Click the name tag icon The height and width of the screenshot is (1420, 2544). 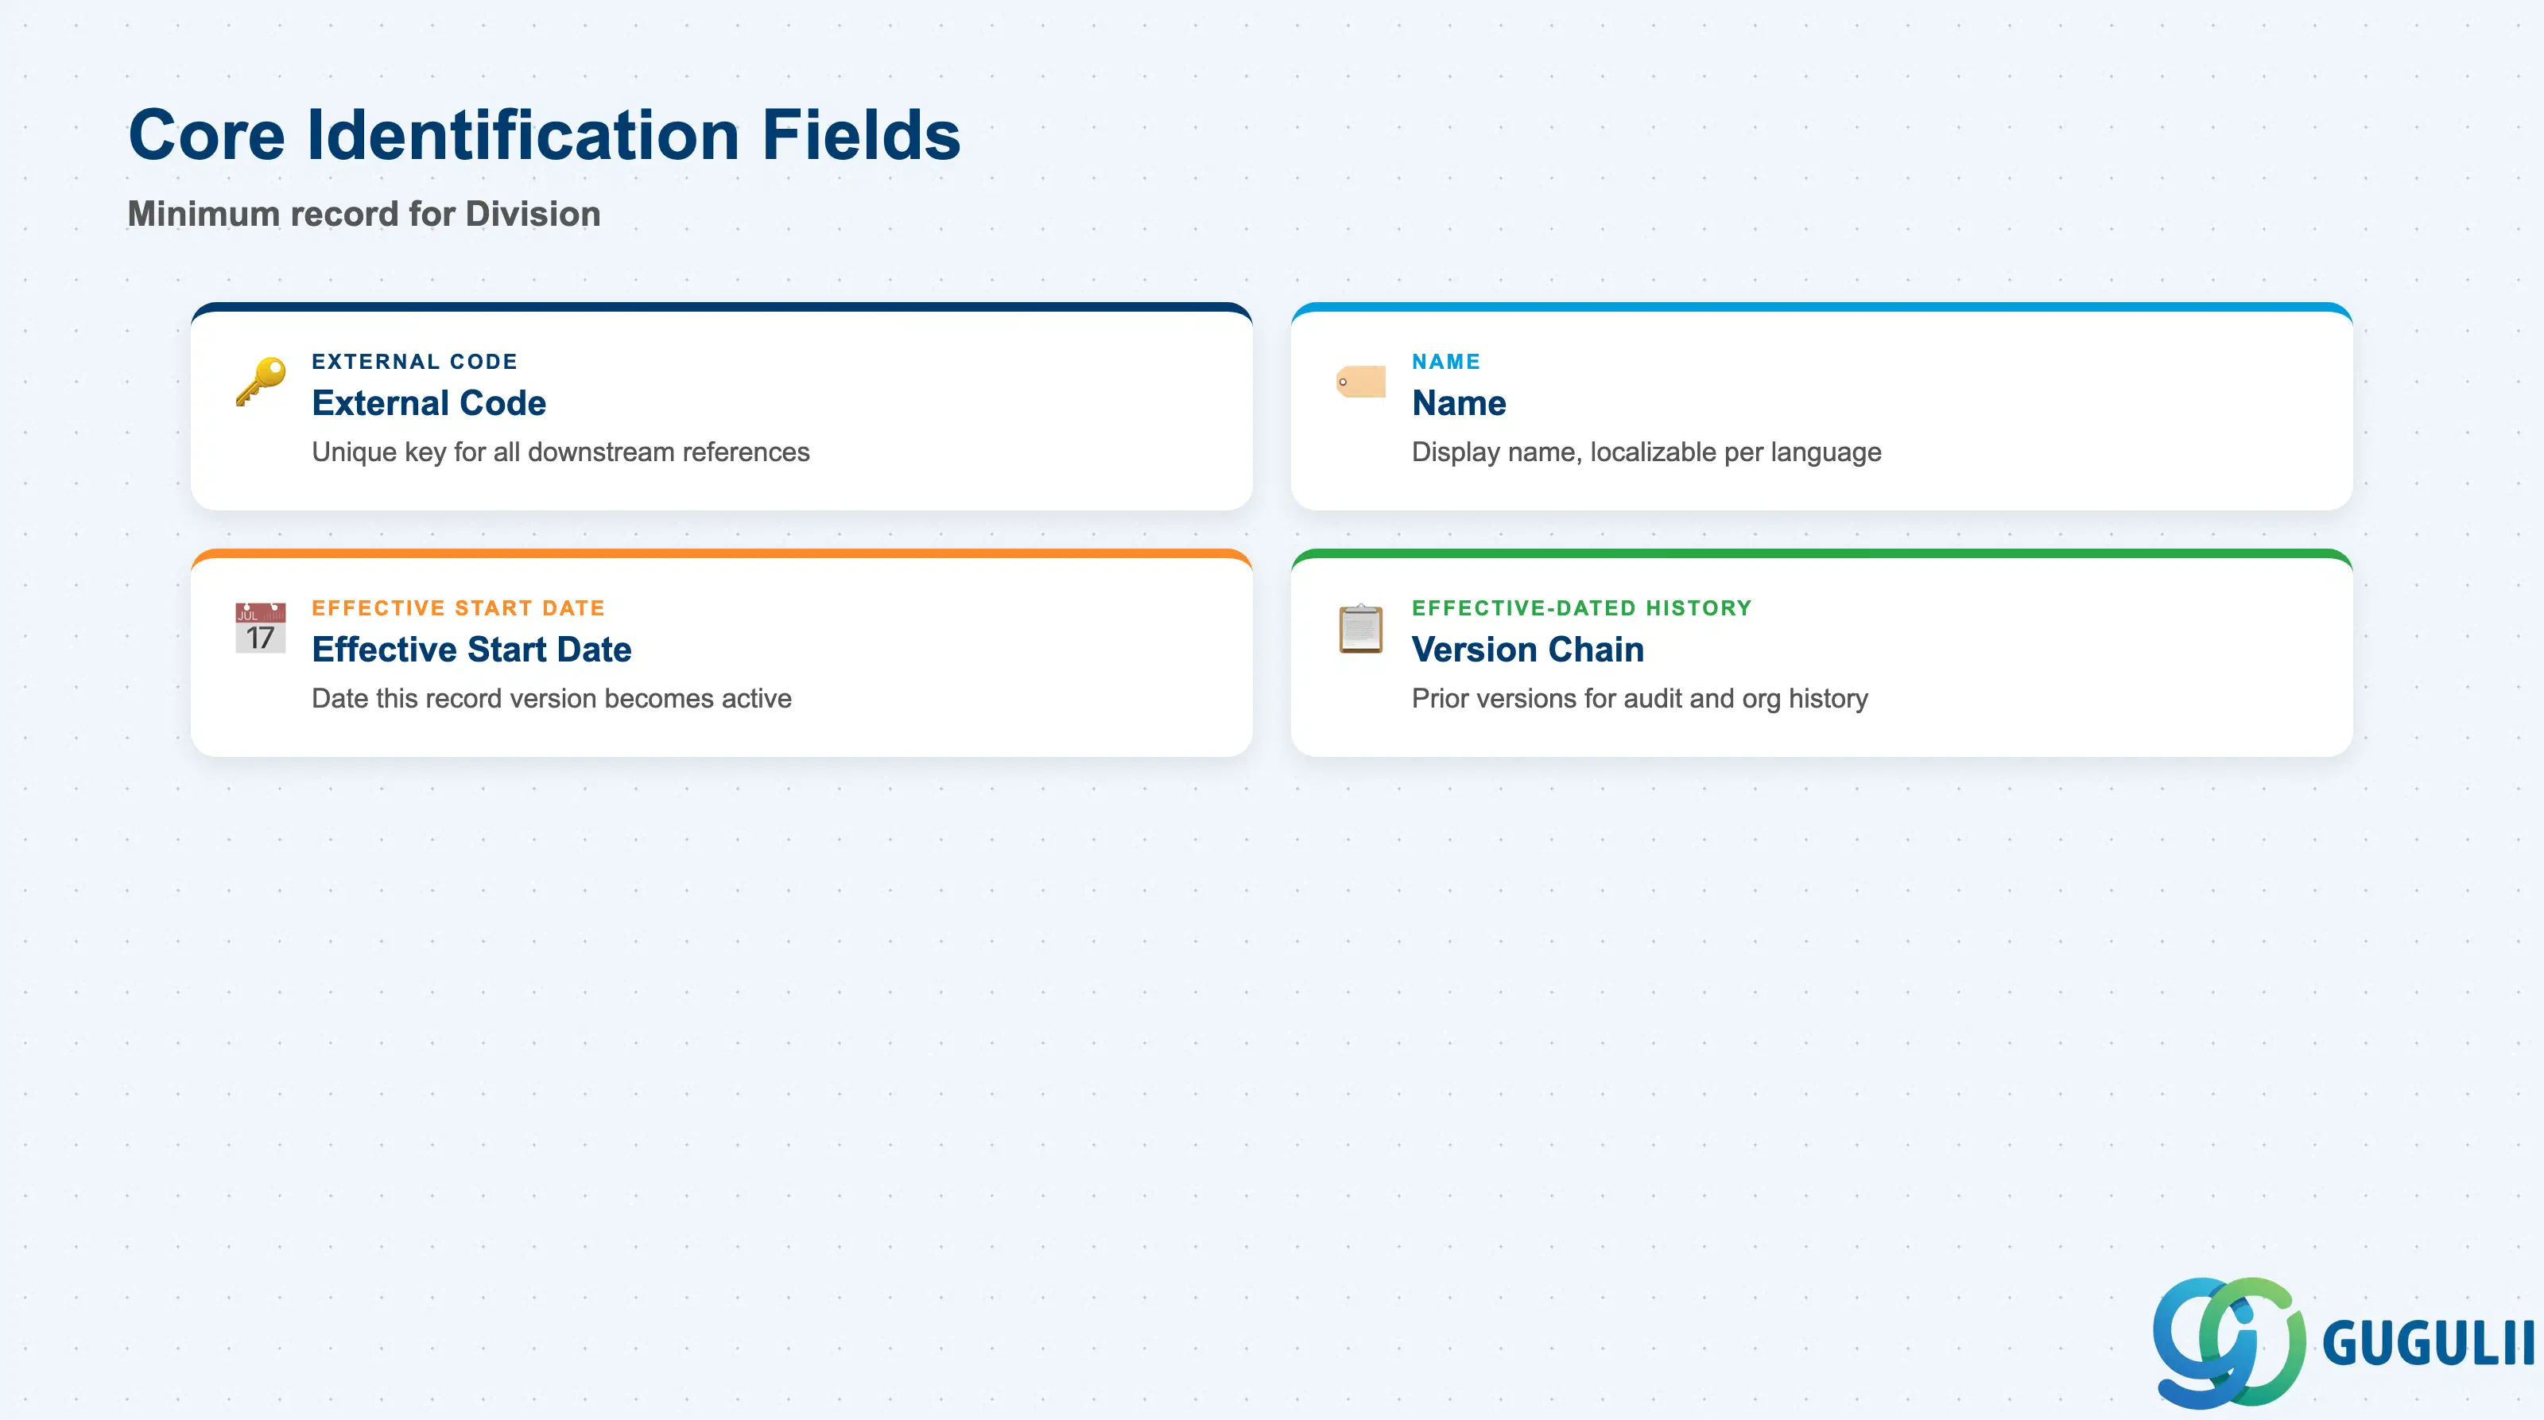click(x=1361, y=381)
